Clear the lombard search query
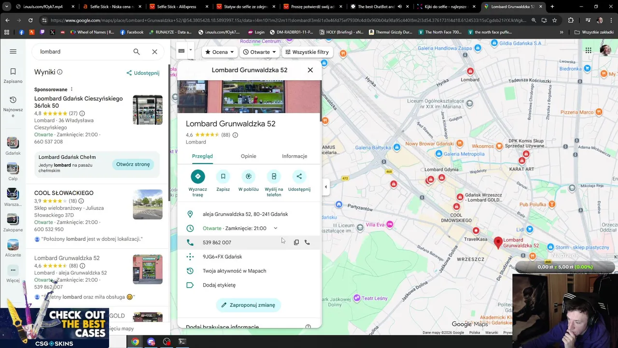Viewport: 618px width, 348px height. click(154, 52)
